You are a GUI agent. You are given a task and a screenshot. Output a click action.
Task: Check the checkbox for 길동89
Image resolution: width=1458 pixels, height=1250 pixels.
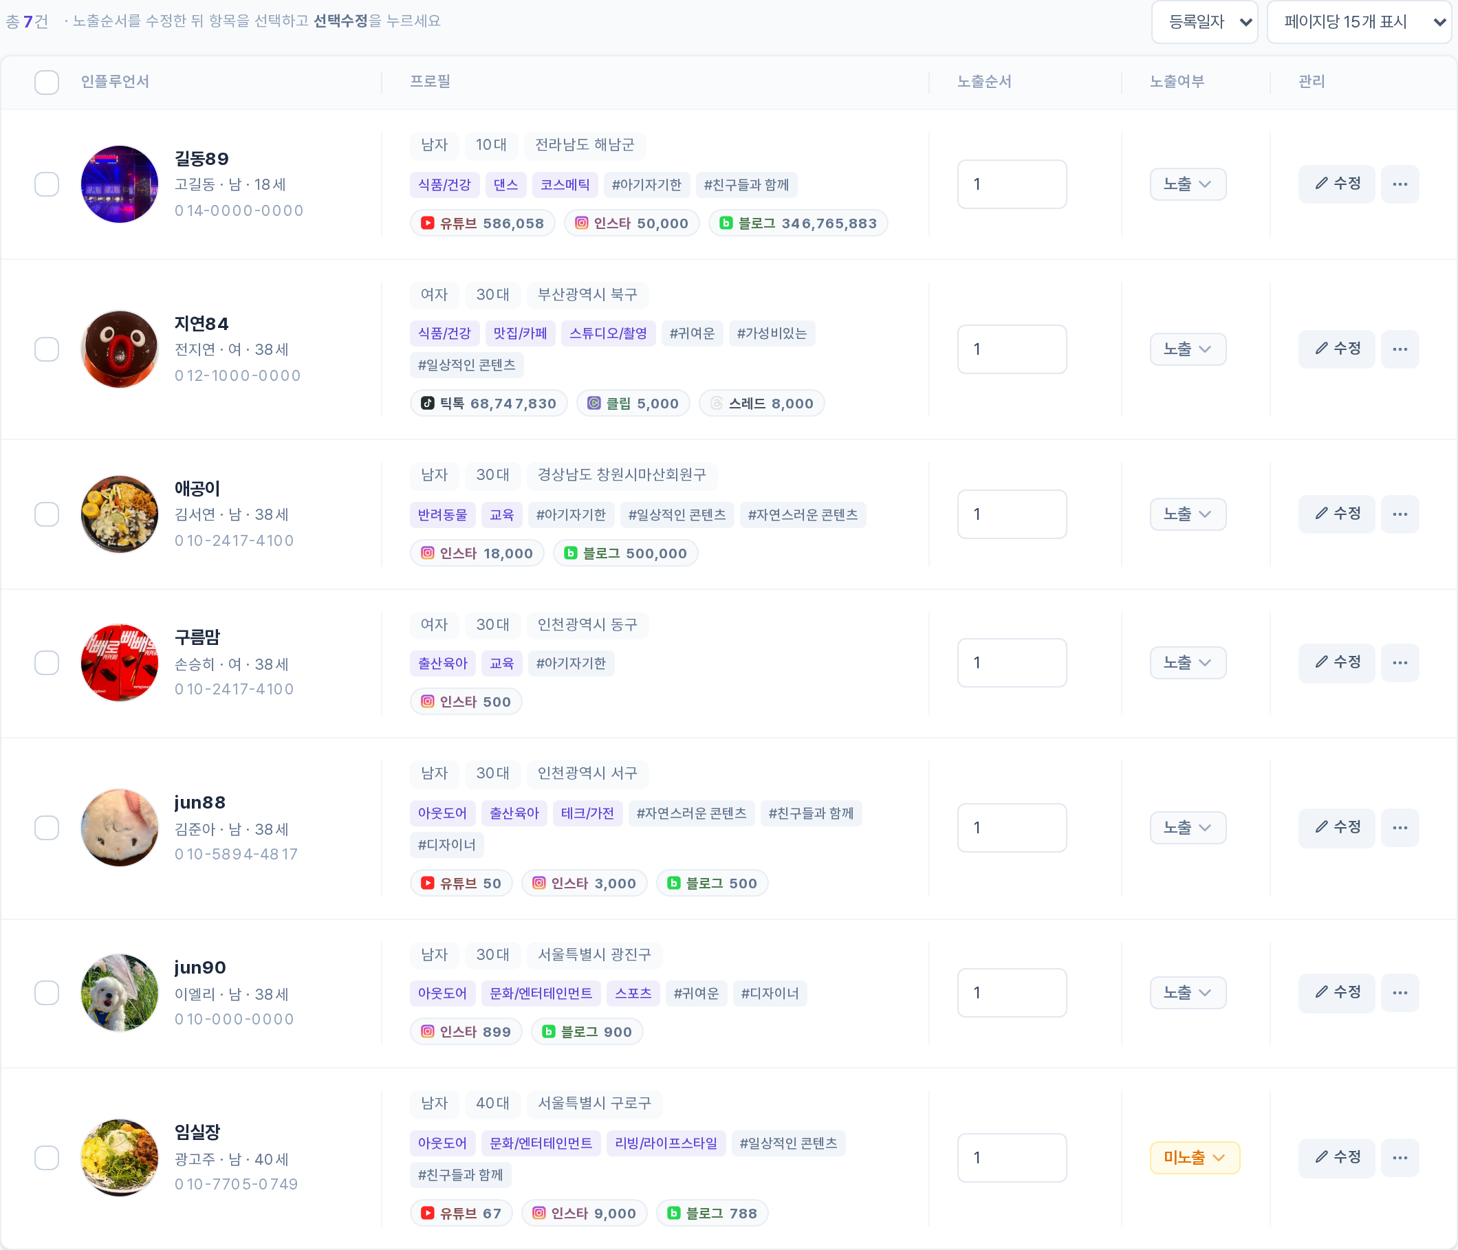tap(47, 184)
